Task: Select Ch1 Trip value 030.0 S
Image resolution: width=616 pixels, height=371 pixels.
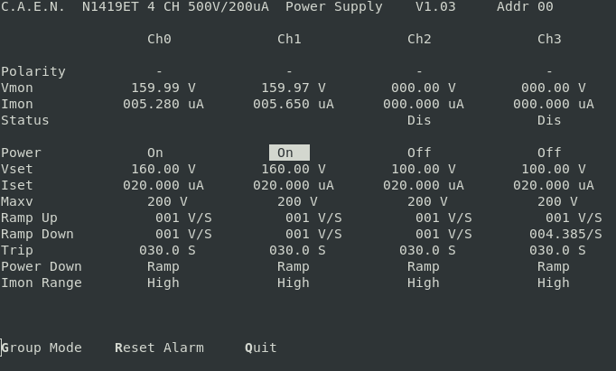Action: (297, 250)
